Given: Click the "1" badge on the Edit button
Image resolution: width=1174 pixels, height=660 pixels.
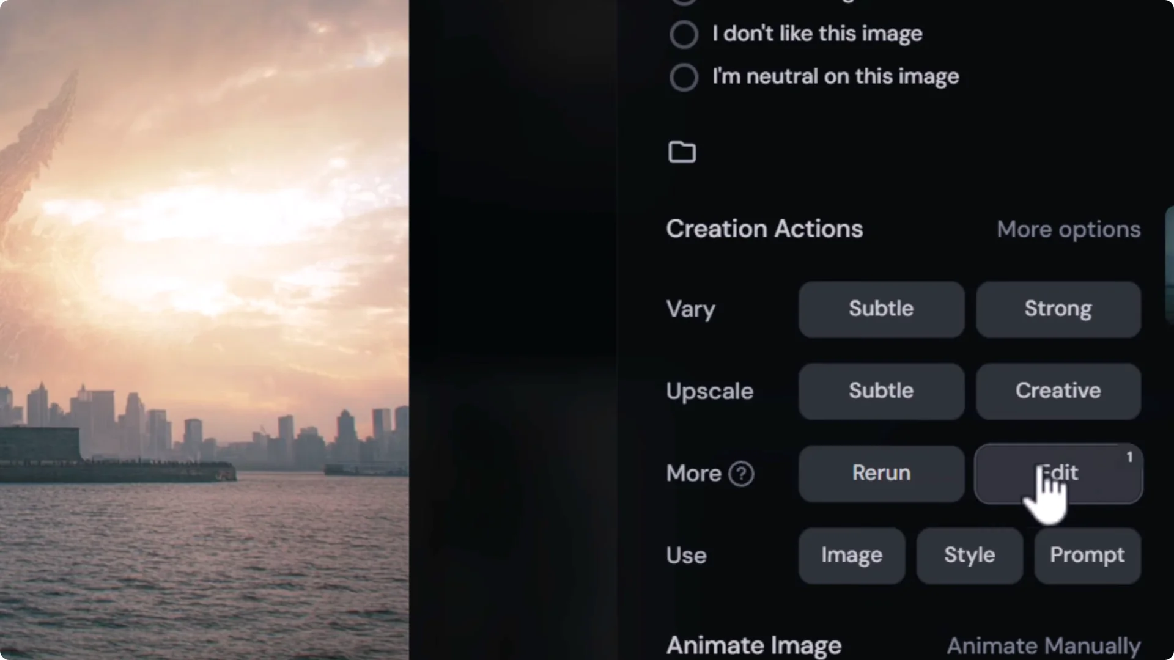Looking at the screenshot, I should [1129, 457].
